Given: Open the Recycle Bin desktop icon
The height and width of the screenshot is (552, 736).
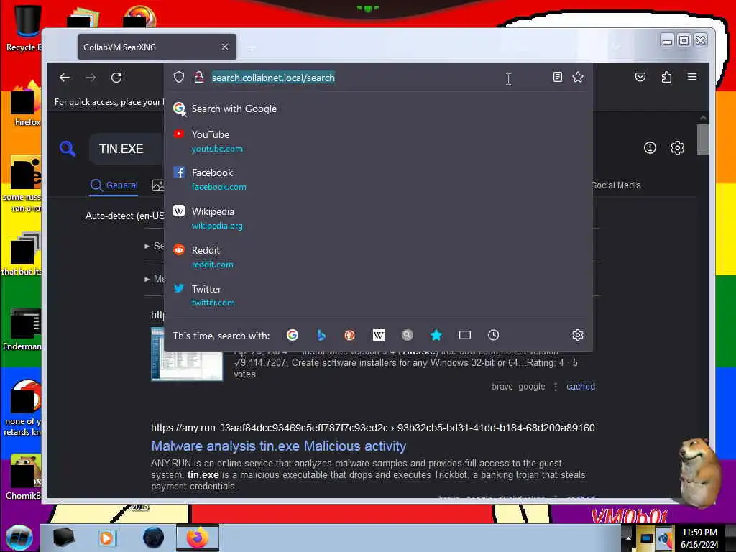Looking at the screenshot, I should pyautogui.click(x=26, y=28).
